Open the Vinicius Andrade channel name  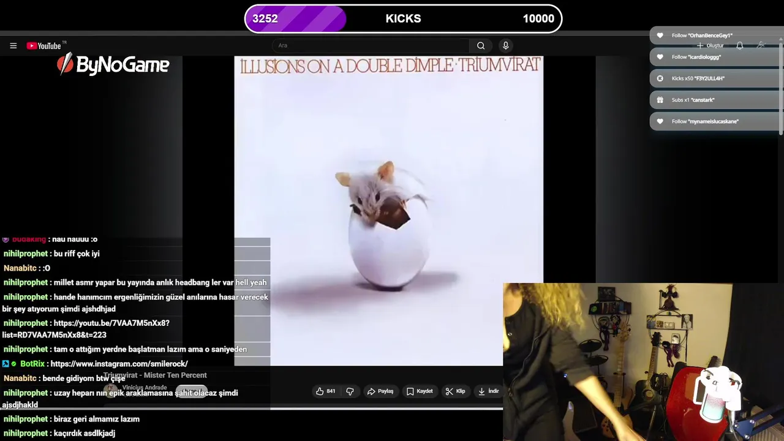click(x=145, y=388)
